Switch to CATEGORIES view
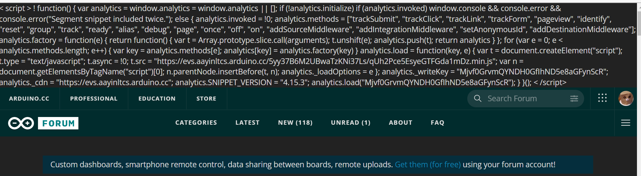This screenshot has height=176, width=641. (x=196, y=123)
